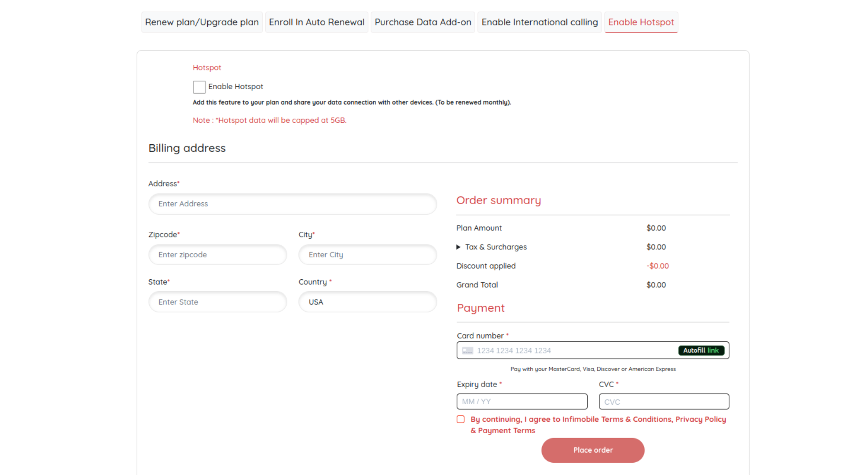Expand Tax & Surcharges details
Screen dimensions: 863x475
459,247
